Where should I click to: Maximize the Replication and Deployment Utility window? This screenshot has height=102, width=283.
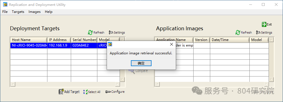pos(263,5)
